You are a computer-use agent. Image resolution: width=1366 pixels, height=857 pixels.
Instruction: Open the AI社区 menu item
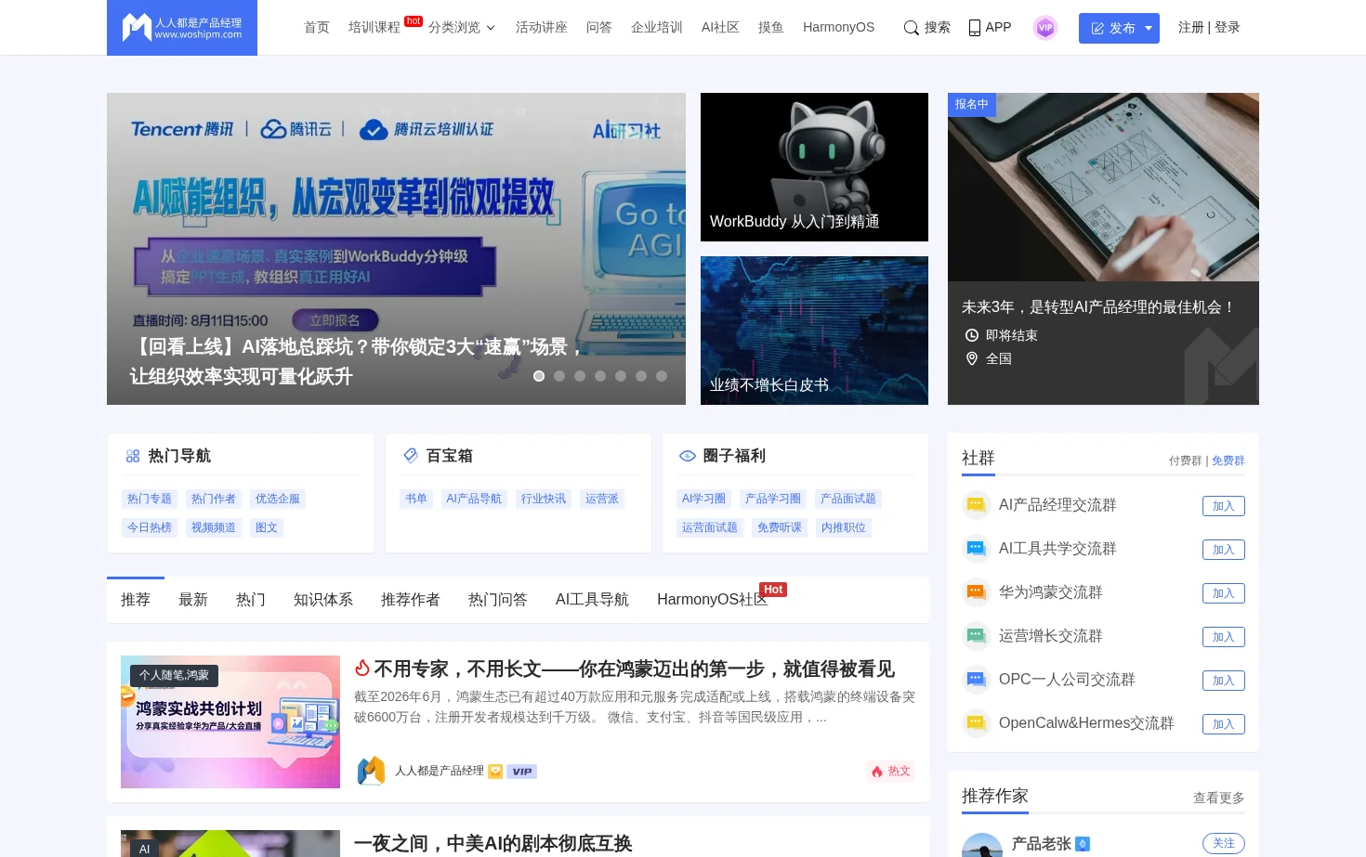[720, 28]
